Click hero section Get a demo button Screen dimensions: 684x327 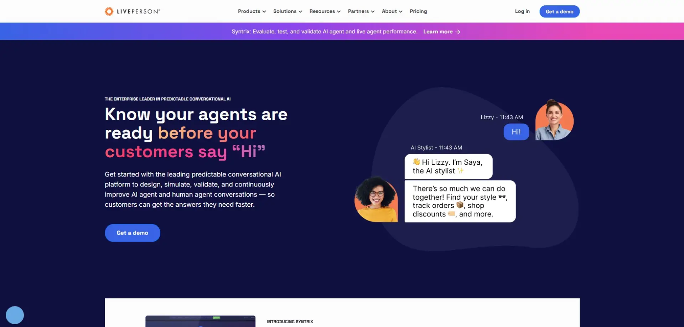coord(133,233)
